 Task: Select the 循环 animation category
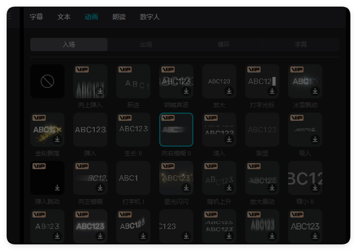tap(223, 45)
